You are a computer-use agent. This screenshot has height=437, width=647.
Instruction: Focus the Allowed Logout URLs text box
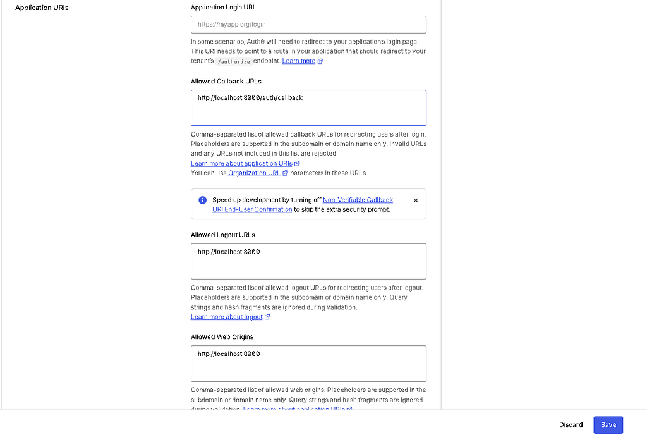(x=308, y=261)
